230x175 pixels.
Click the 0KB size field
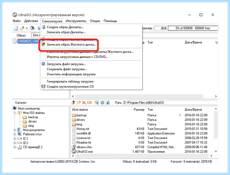[x=161, y=28]
